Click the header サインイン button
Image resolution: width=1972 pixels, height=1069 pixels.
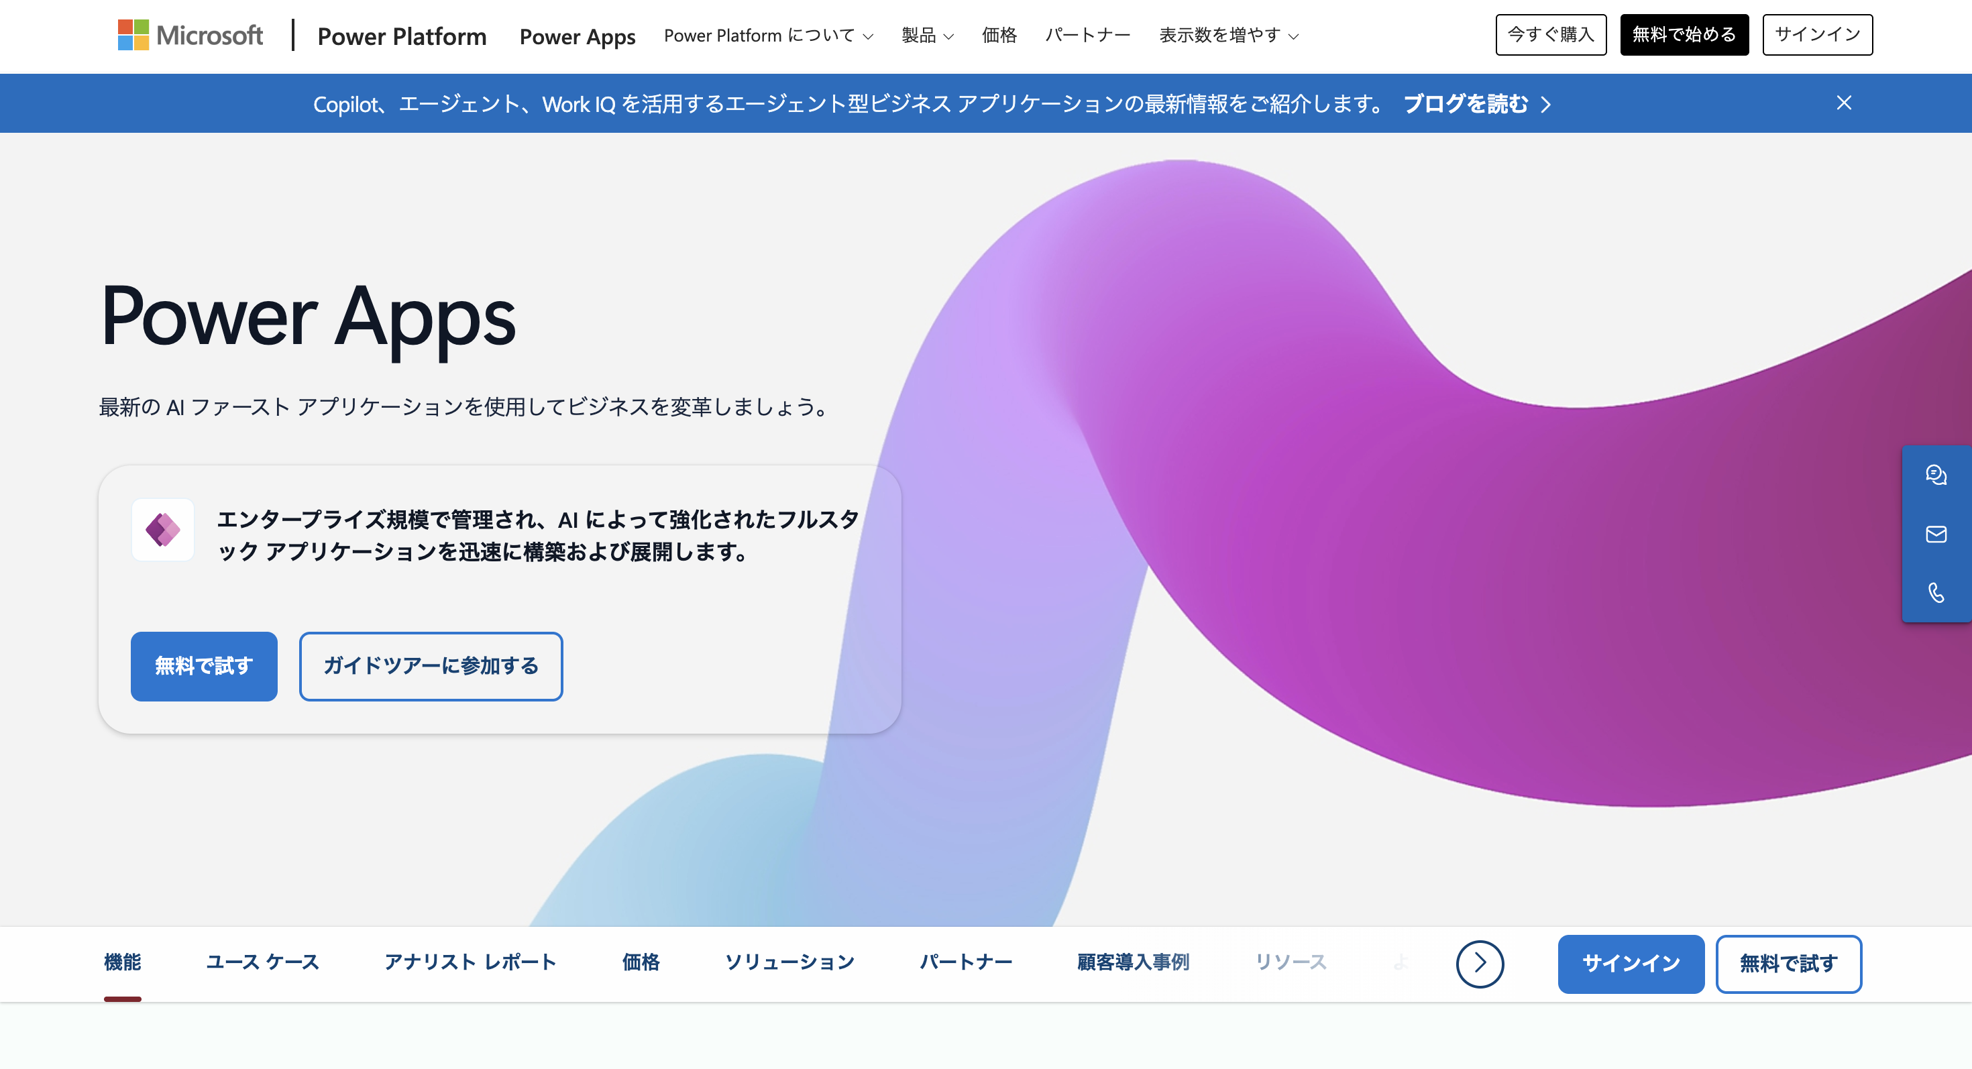(x=1817, y=34)
